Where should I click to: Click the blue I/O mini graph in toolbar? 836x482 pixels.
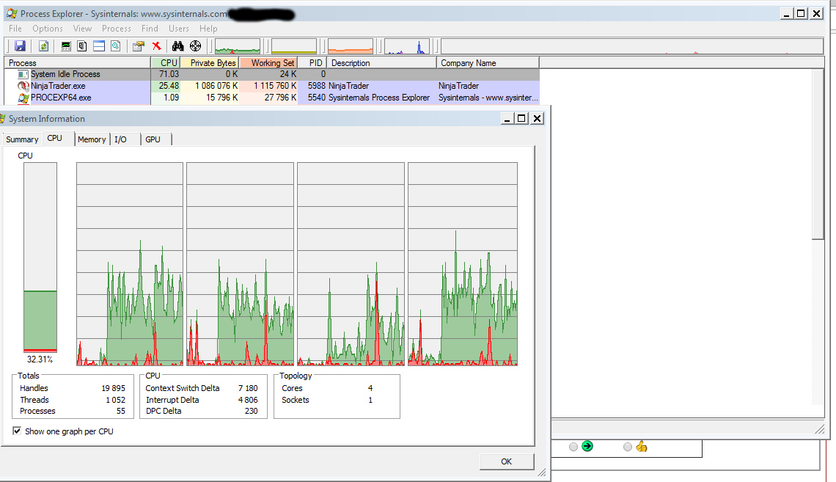(x=407, y=46)
